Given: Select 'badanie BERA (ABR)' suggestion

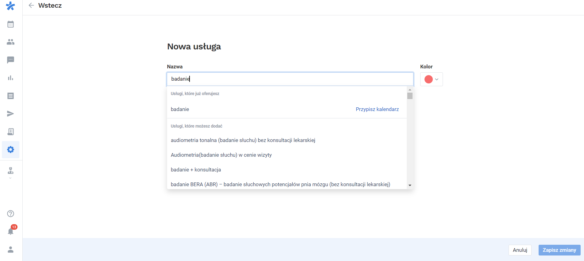Looking at the screenshot, I should pos(287,184).
